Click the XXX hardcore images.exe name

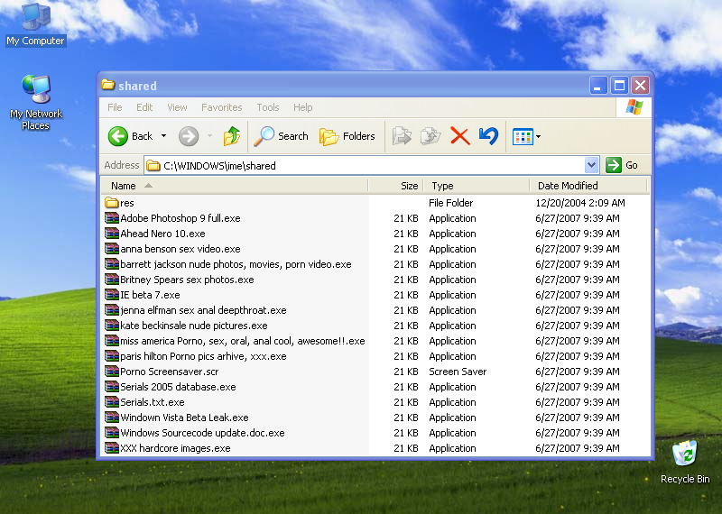pyautogui.click(x=175, y=448)
